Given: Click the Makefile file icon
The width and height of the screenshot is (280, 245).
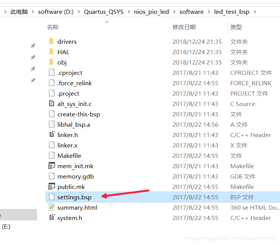Looking at the screenshot, I should point(52,155).
